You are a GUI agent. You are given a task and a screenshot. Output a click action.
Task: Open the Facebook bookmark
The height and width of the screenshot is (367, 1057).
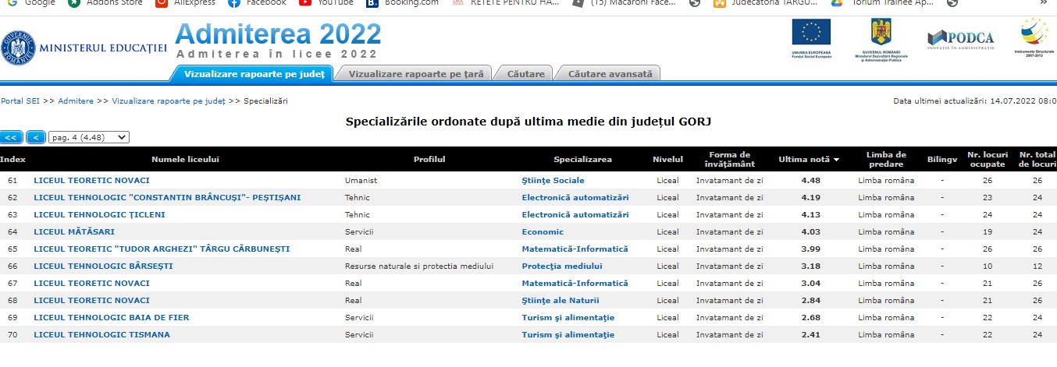coord(258,2)
